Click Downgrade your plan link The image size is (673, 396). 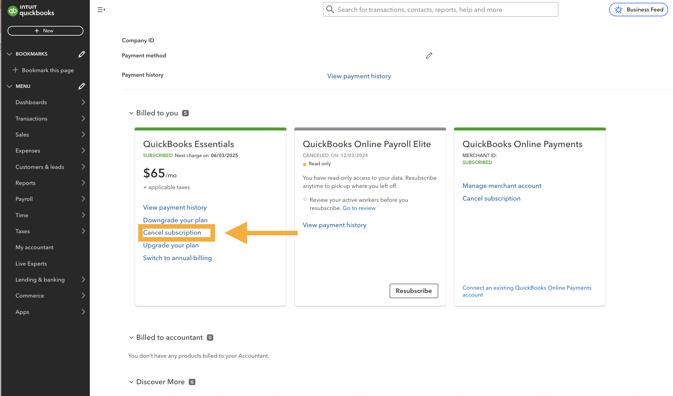(175, 220)
